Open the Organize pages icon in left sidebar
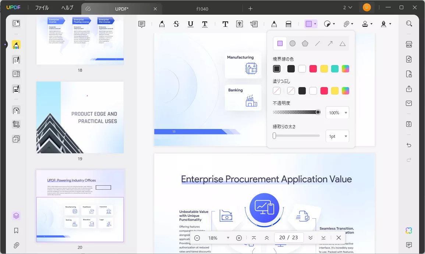 click(16, 111)
